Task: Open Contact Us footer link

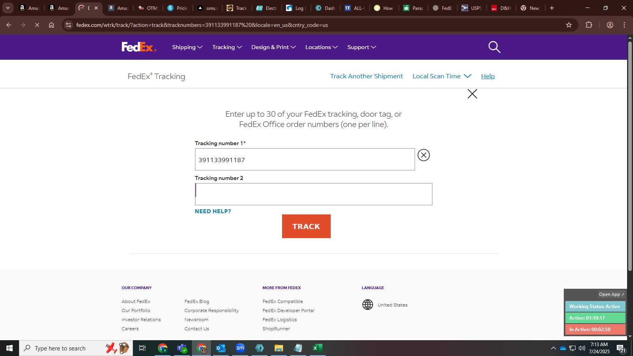Action: 197,329
